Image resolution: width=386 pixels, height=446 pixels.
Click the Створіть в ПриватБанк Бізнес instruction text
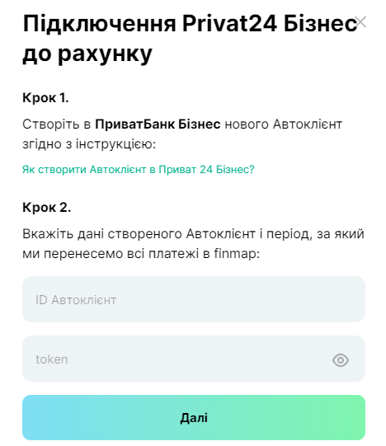182,134
